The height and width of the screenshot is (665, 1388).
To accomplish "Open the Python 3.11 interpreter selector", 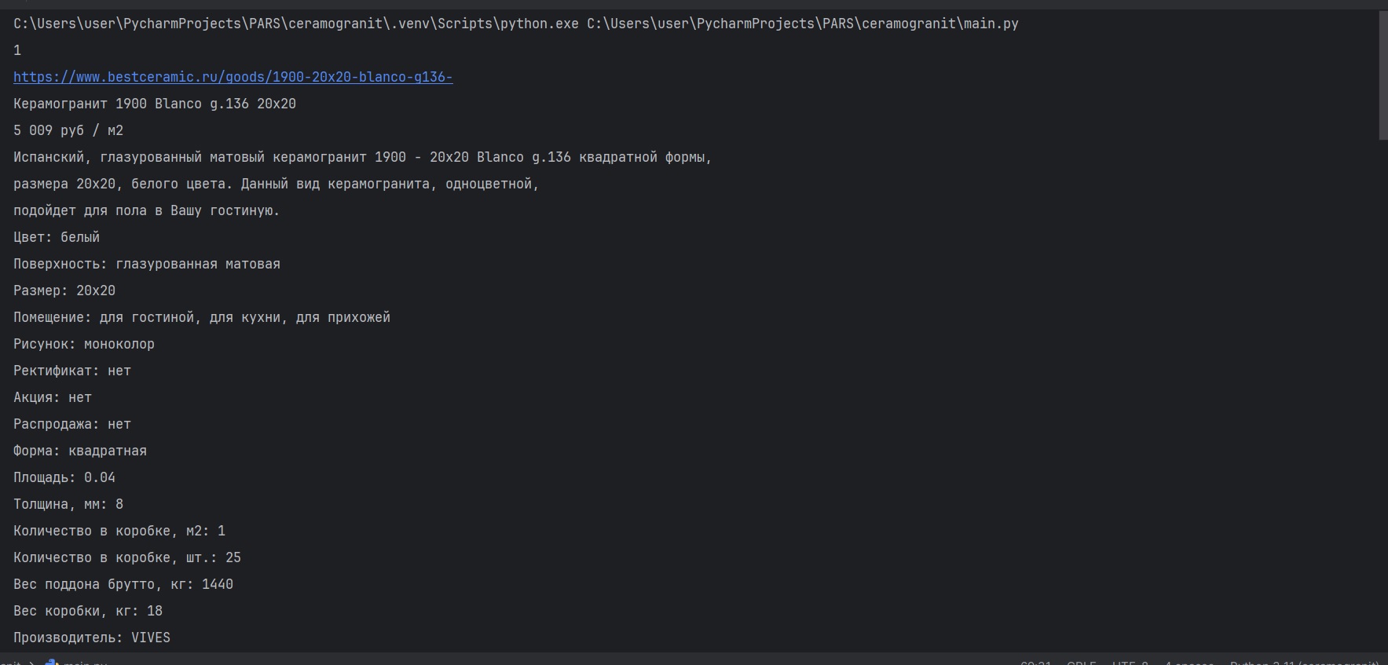I will click(1304, 663).
